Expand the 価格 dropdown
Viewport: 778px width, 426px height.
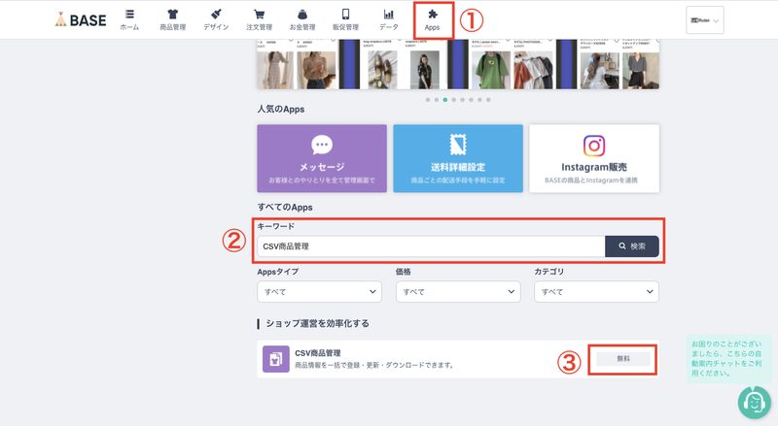click(x=458, y=292)
